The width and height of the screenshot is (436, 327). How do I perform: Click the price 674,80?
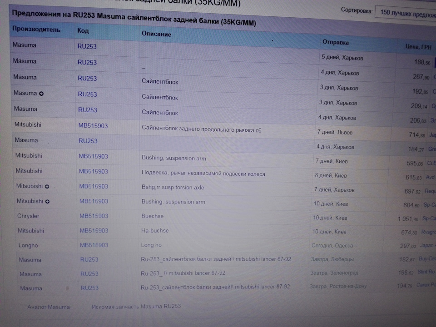tap(409, 233)
